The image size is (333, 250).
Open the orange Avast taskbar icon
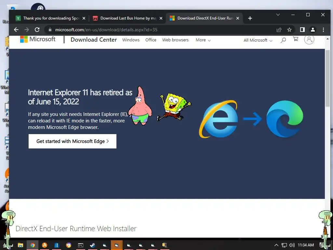(45, 245)
